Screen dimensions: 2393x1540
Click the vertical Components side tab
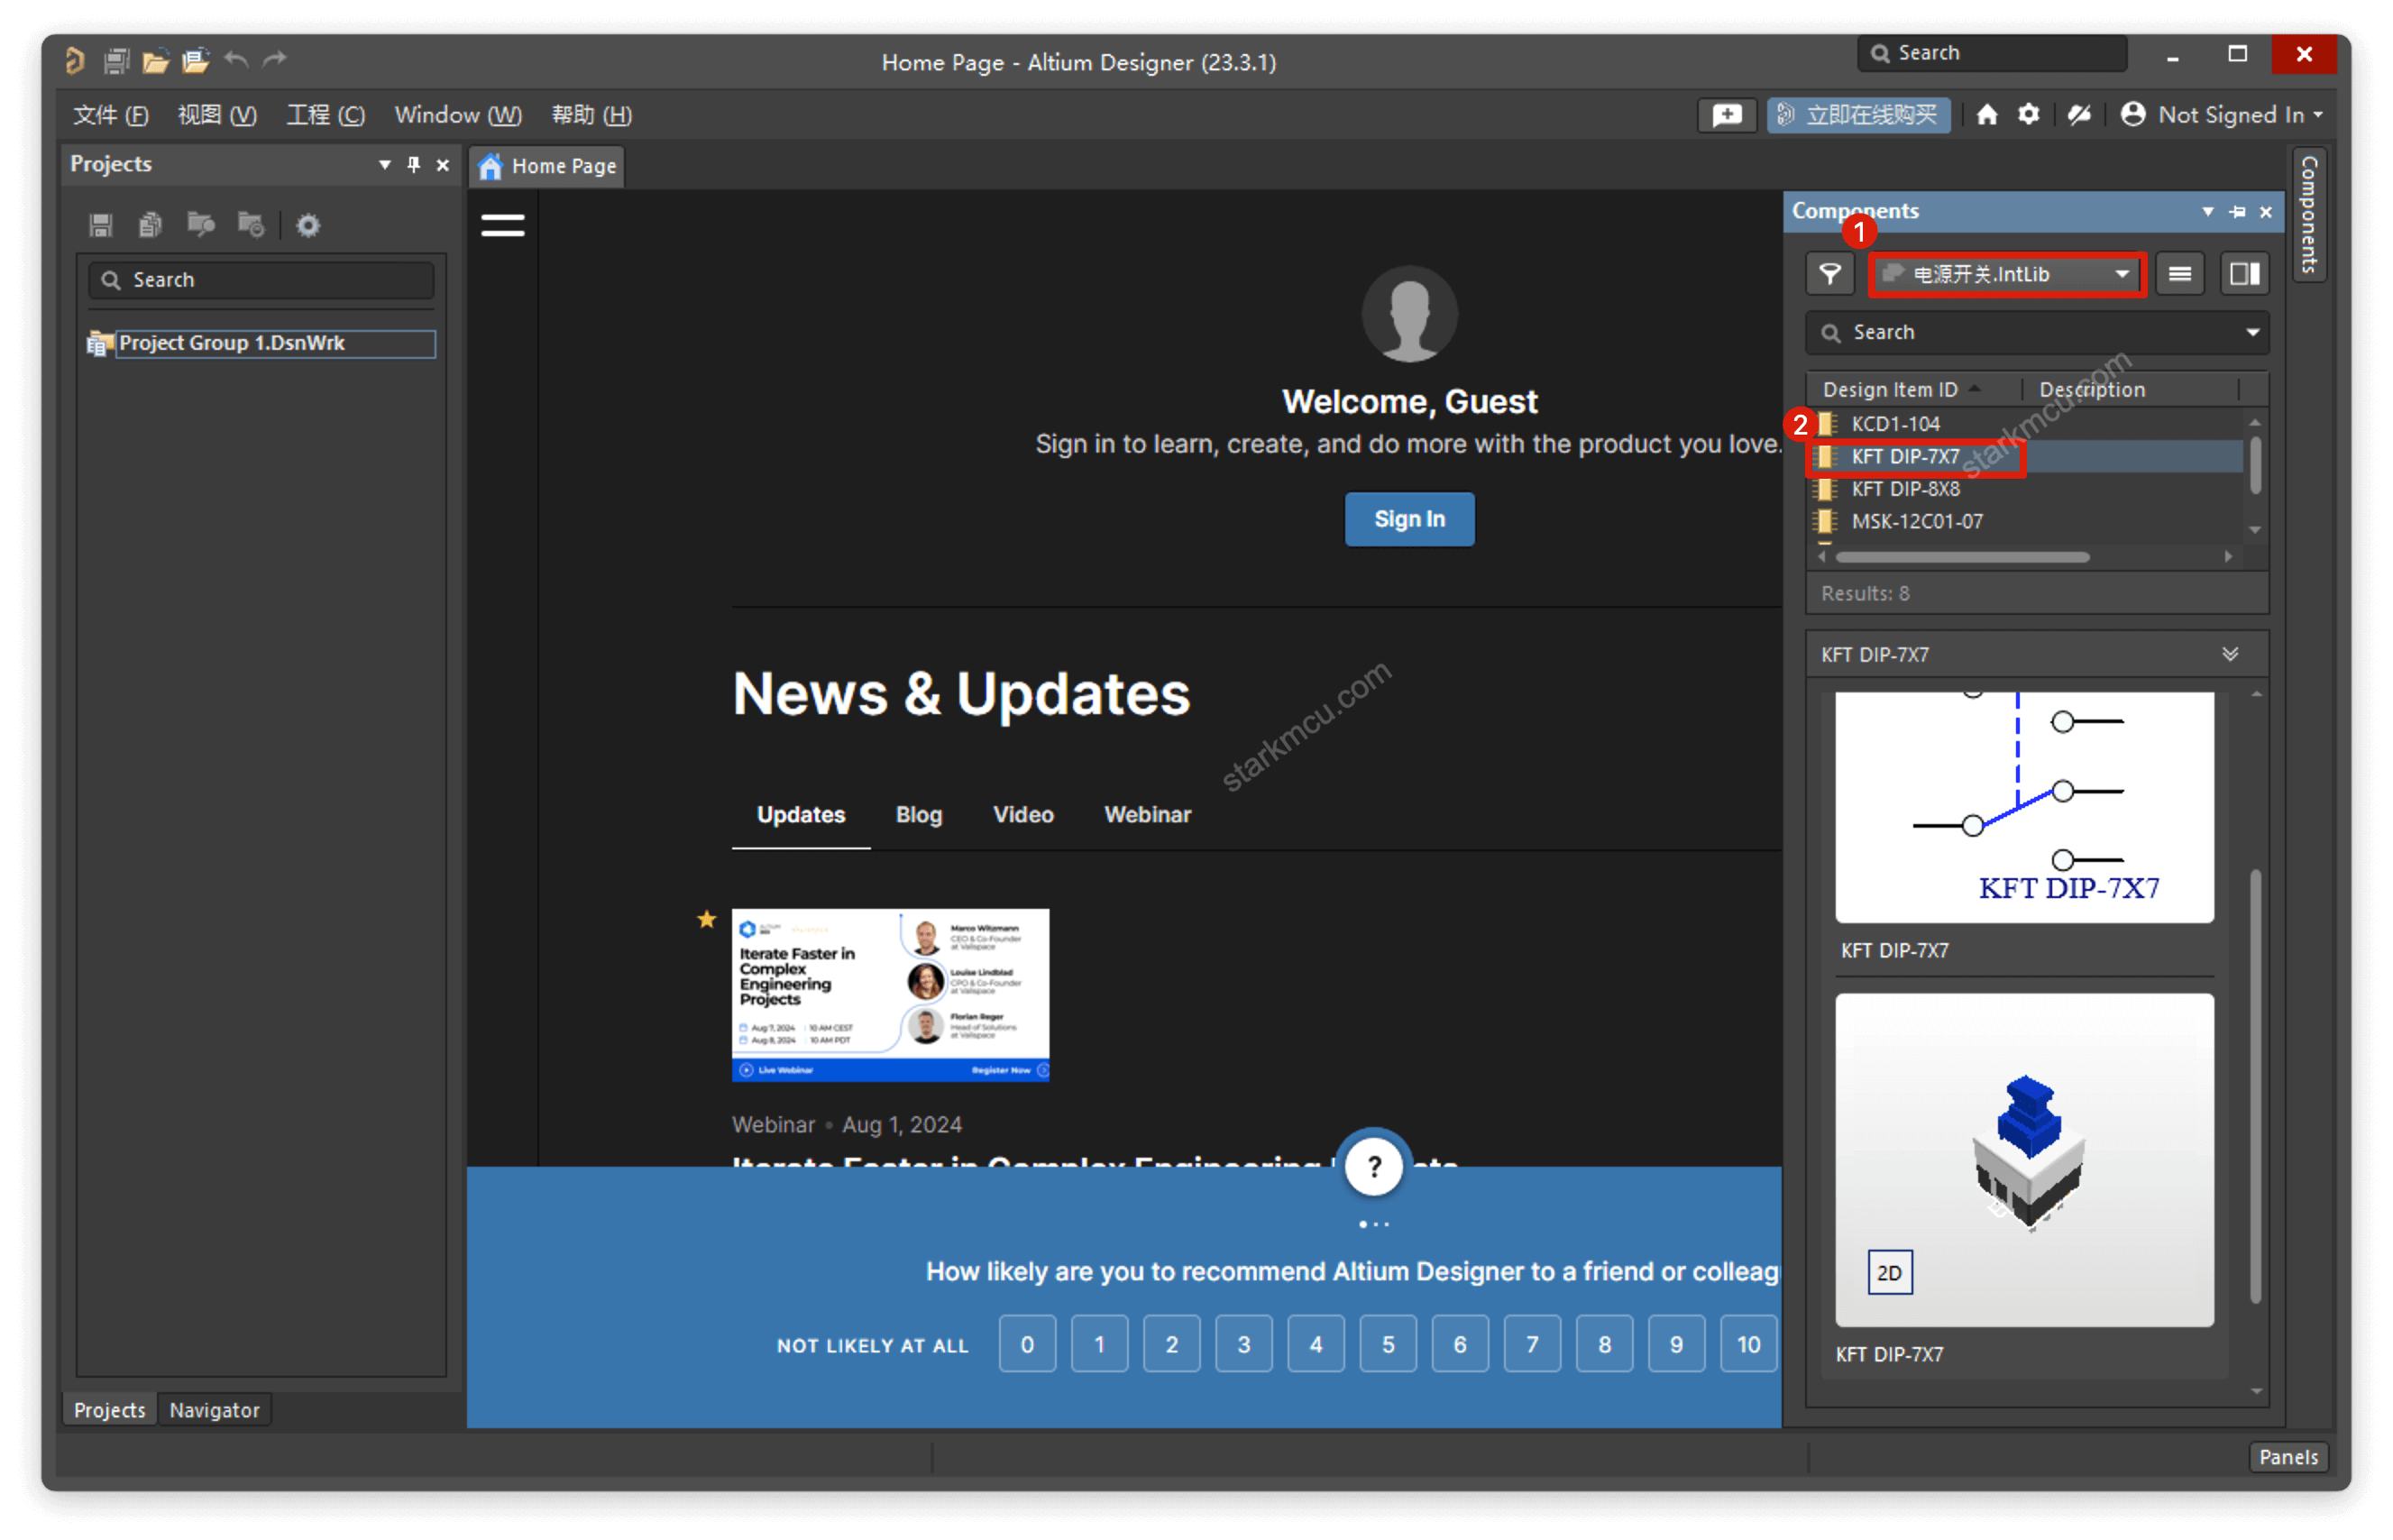pyautogui.click(x=2308, y=215)
